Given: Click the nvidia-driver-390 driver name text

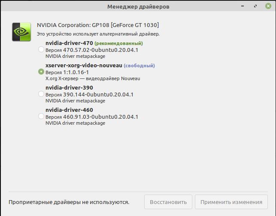Looking at the screenshot, I should 69,88.
